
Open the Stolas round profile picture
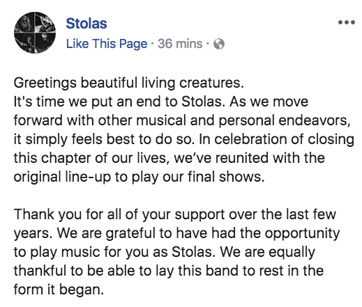(x=35, y=33)
